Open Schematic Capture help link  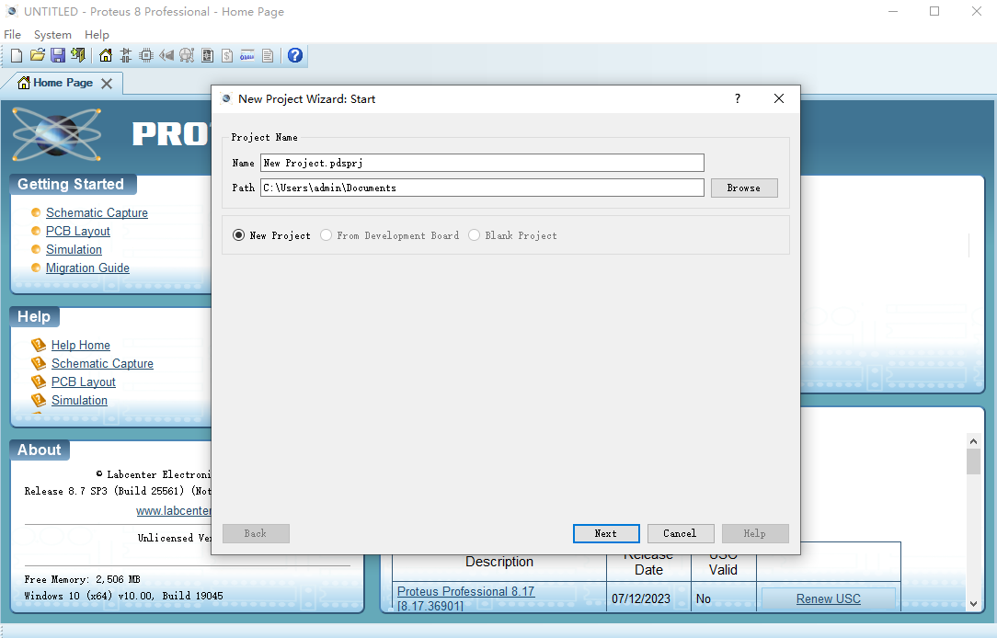coord(102,363)
